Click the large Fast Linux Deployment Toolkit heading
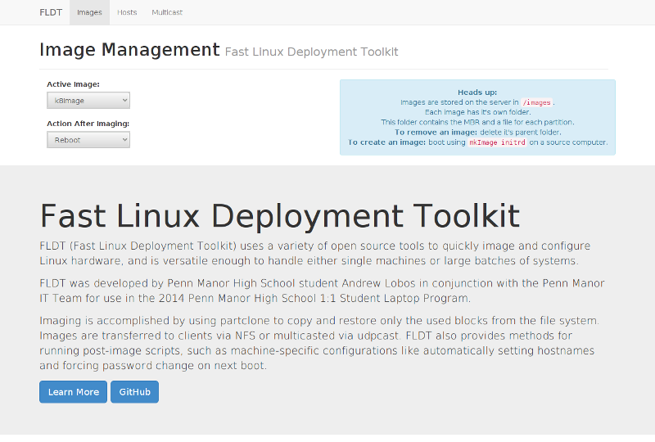Screen dimensions: 655x442 pos(279,216)
